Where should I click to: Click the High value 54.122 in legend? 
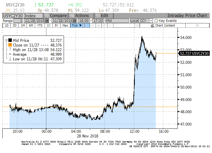[56, 50]
